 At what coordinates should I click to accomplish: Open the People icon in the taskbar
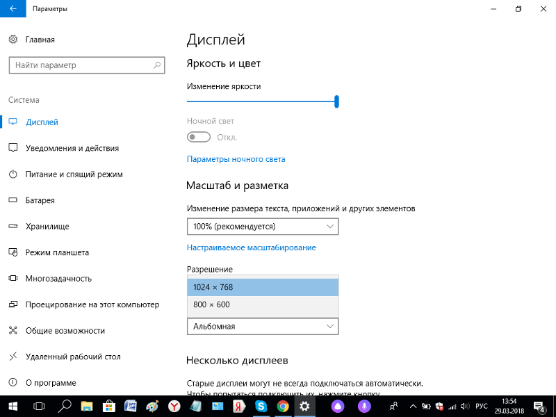tap(393, 407)
